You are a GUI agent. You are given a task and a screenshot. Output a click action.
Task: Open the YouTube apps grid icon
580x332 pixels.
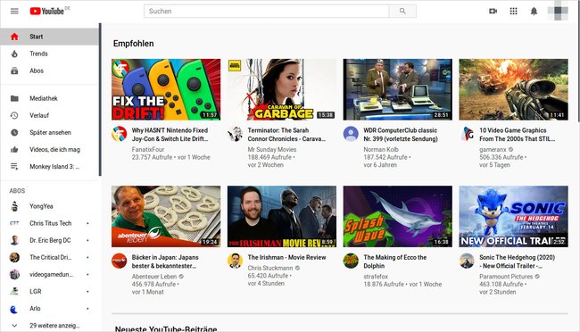(x=513, y=11)
